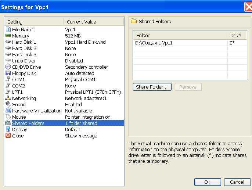Screen dimensions: 252x190
Task: Choose the COM1 port setting
Action: click(x=64, y=80)
